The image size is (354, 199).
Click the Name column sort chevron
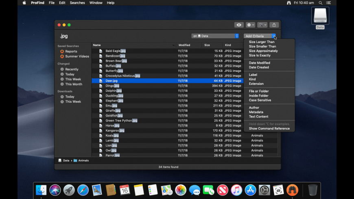(x=173, y=45)
